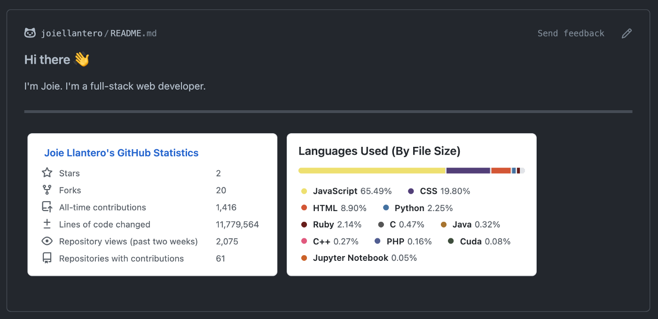Click the plus-minus icon beside Lines of code changed
658x319 pixels.
[x=47, y=224]
